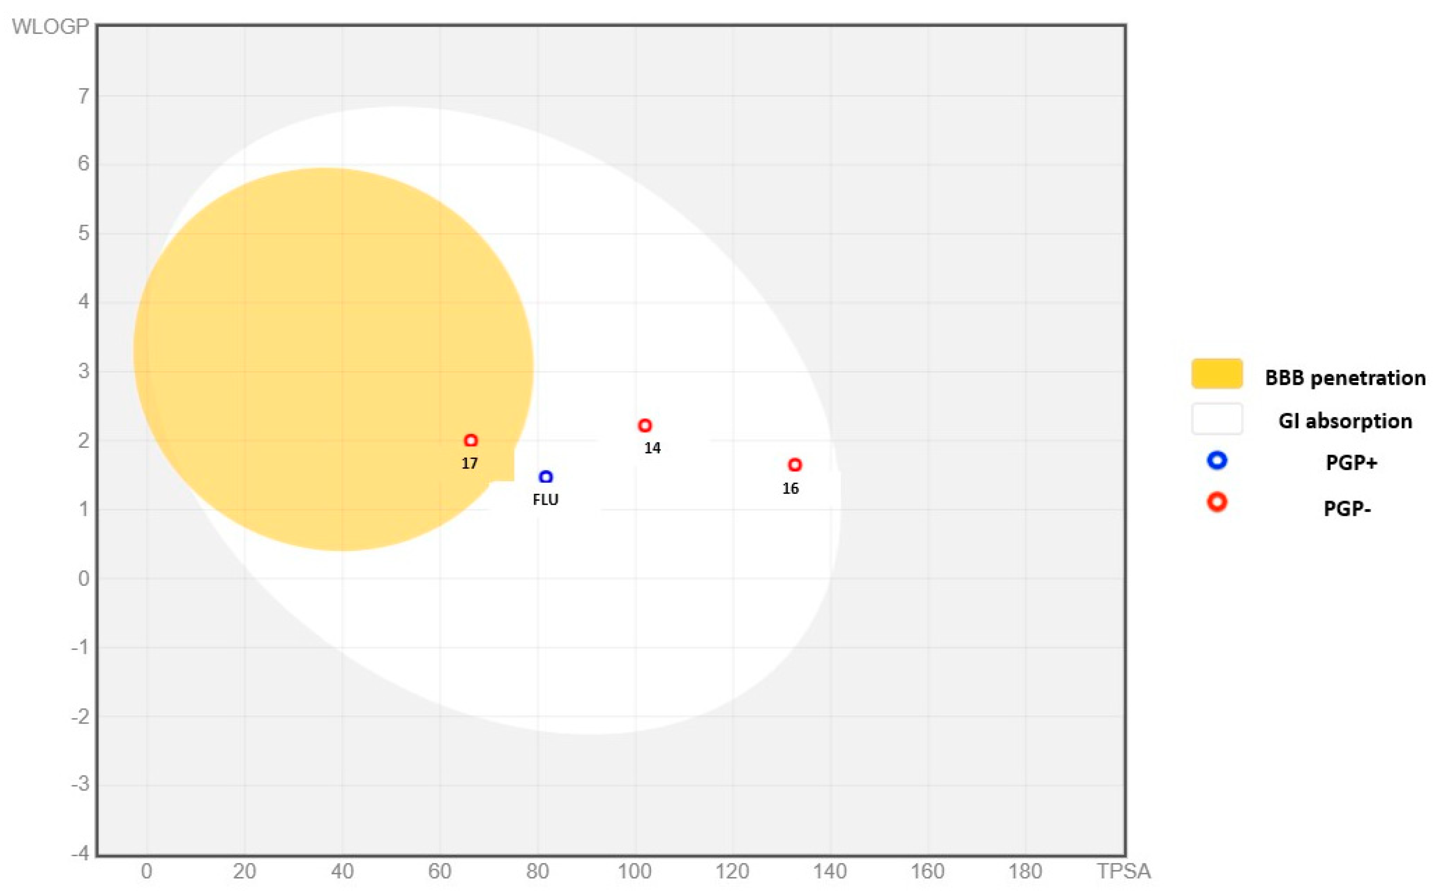Click the WLOGP axis title
Screen dimensions: 1441x894
point(50,27)
